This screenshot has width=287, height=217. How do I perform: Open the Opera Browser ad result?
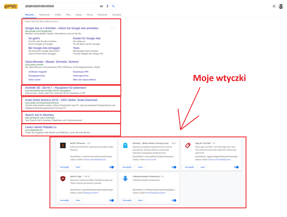[x=52, y=62]
